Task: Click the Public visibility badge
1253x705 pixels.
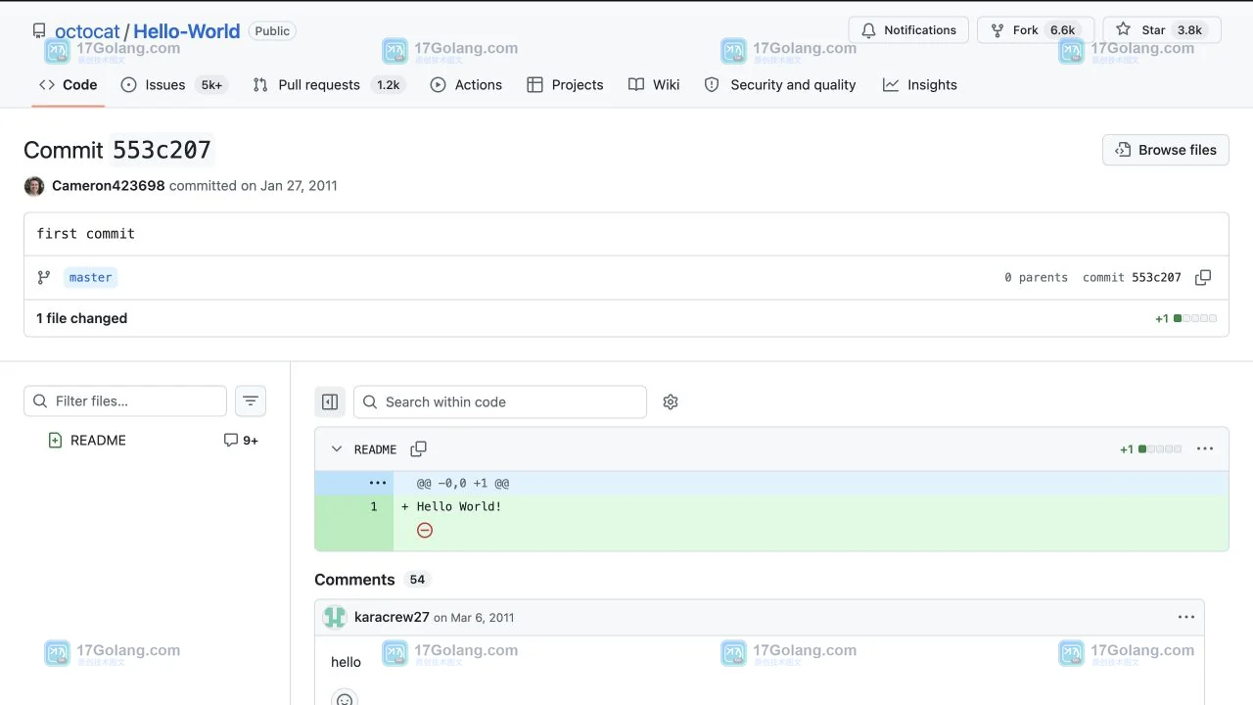Action: [x=272, y=31]
